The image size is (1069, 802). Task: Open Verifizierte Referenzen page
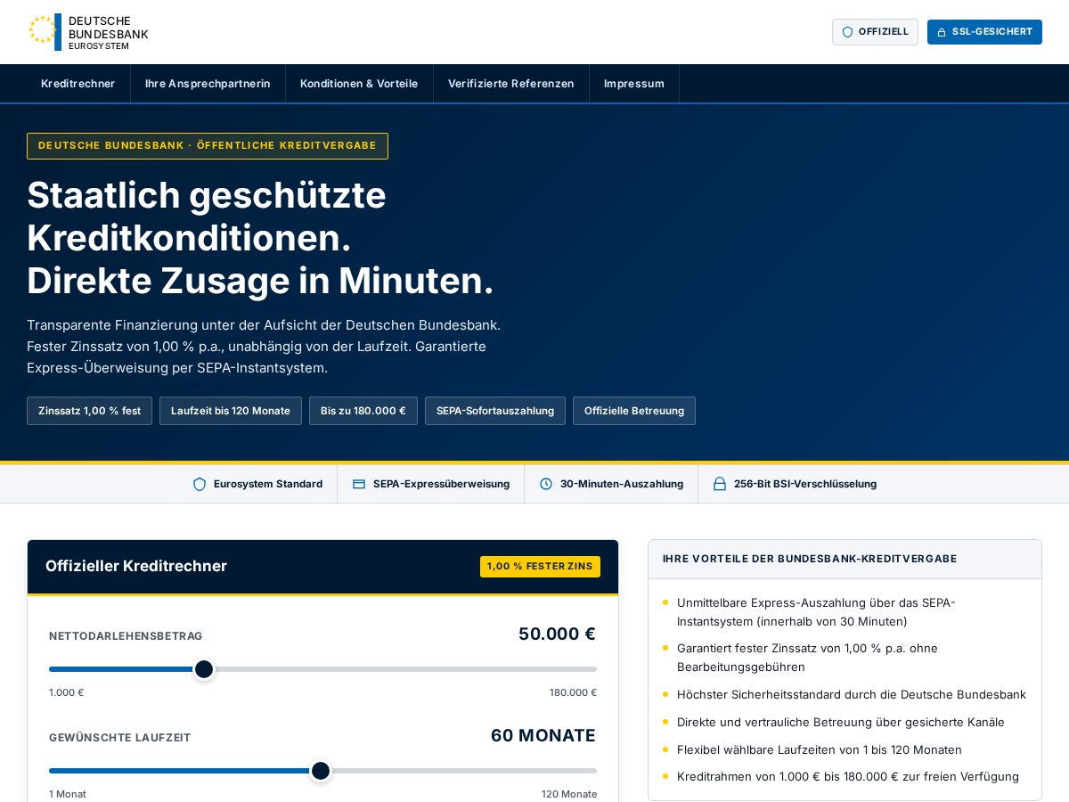point(511,84)
